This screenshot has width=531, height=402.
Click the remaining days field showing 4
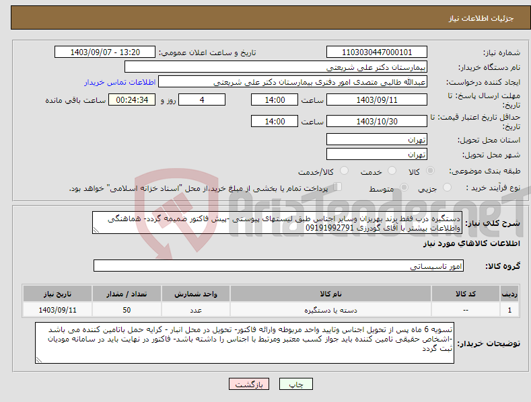point(202,99)
